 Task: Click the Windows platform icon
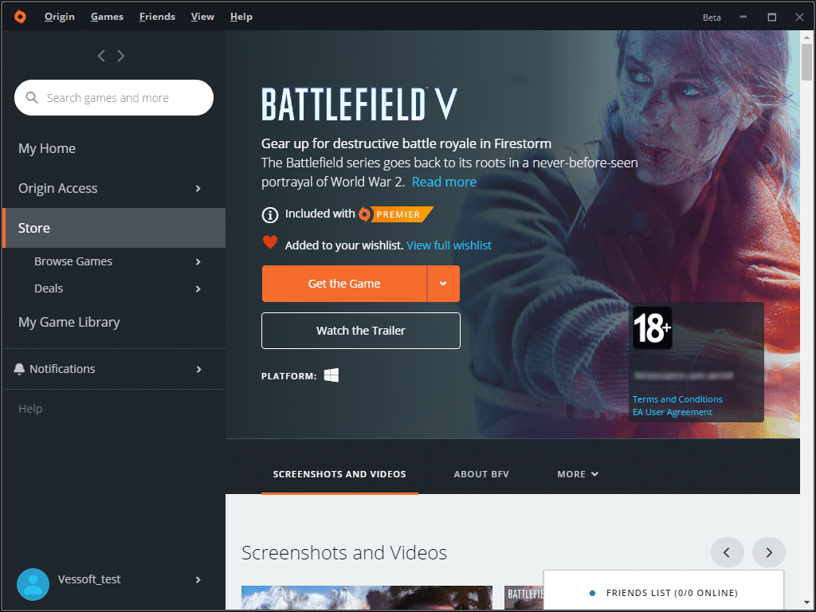point(331,375)
